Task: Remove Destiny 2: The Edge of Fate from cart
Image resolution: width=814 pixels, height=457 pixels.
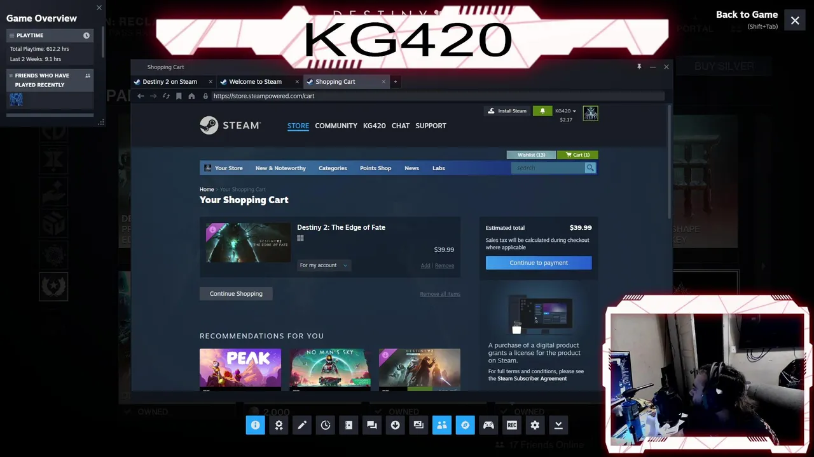Action: 445,265
